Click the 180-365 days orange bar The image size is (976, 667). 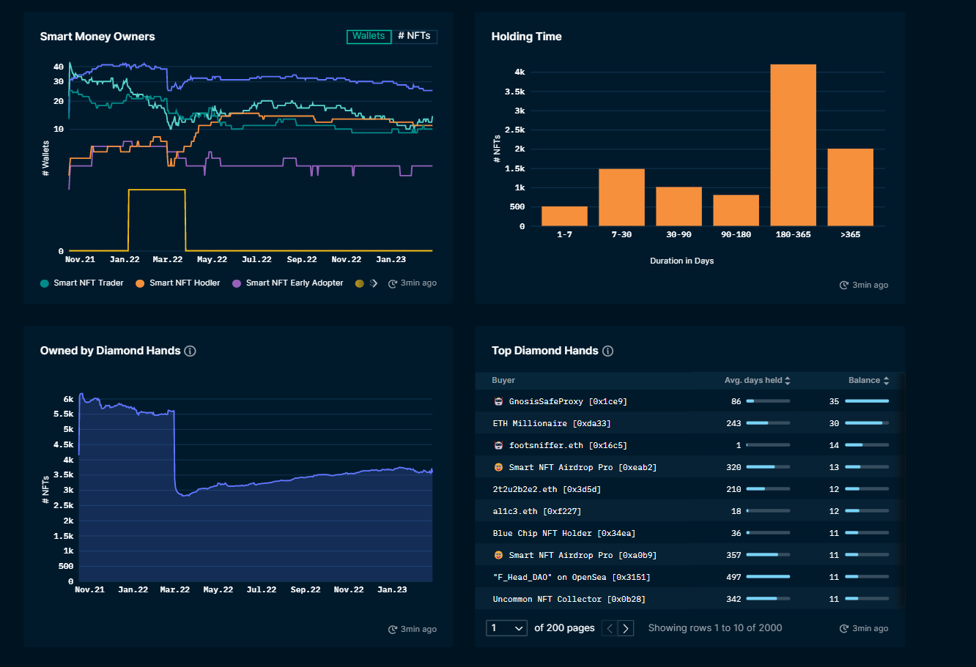pos(793,145)
